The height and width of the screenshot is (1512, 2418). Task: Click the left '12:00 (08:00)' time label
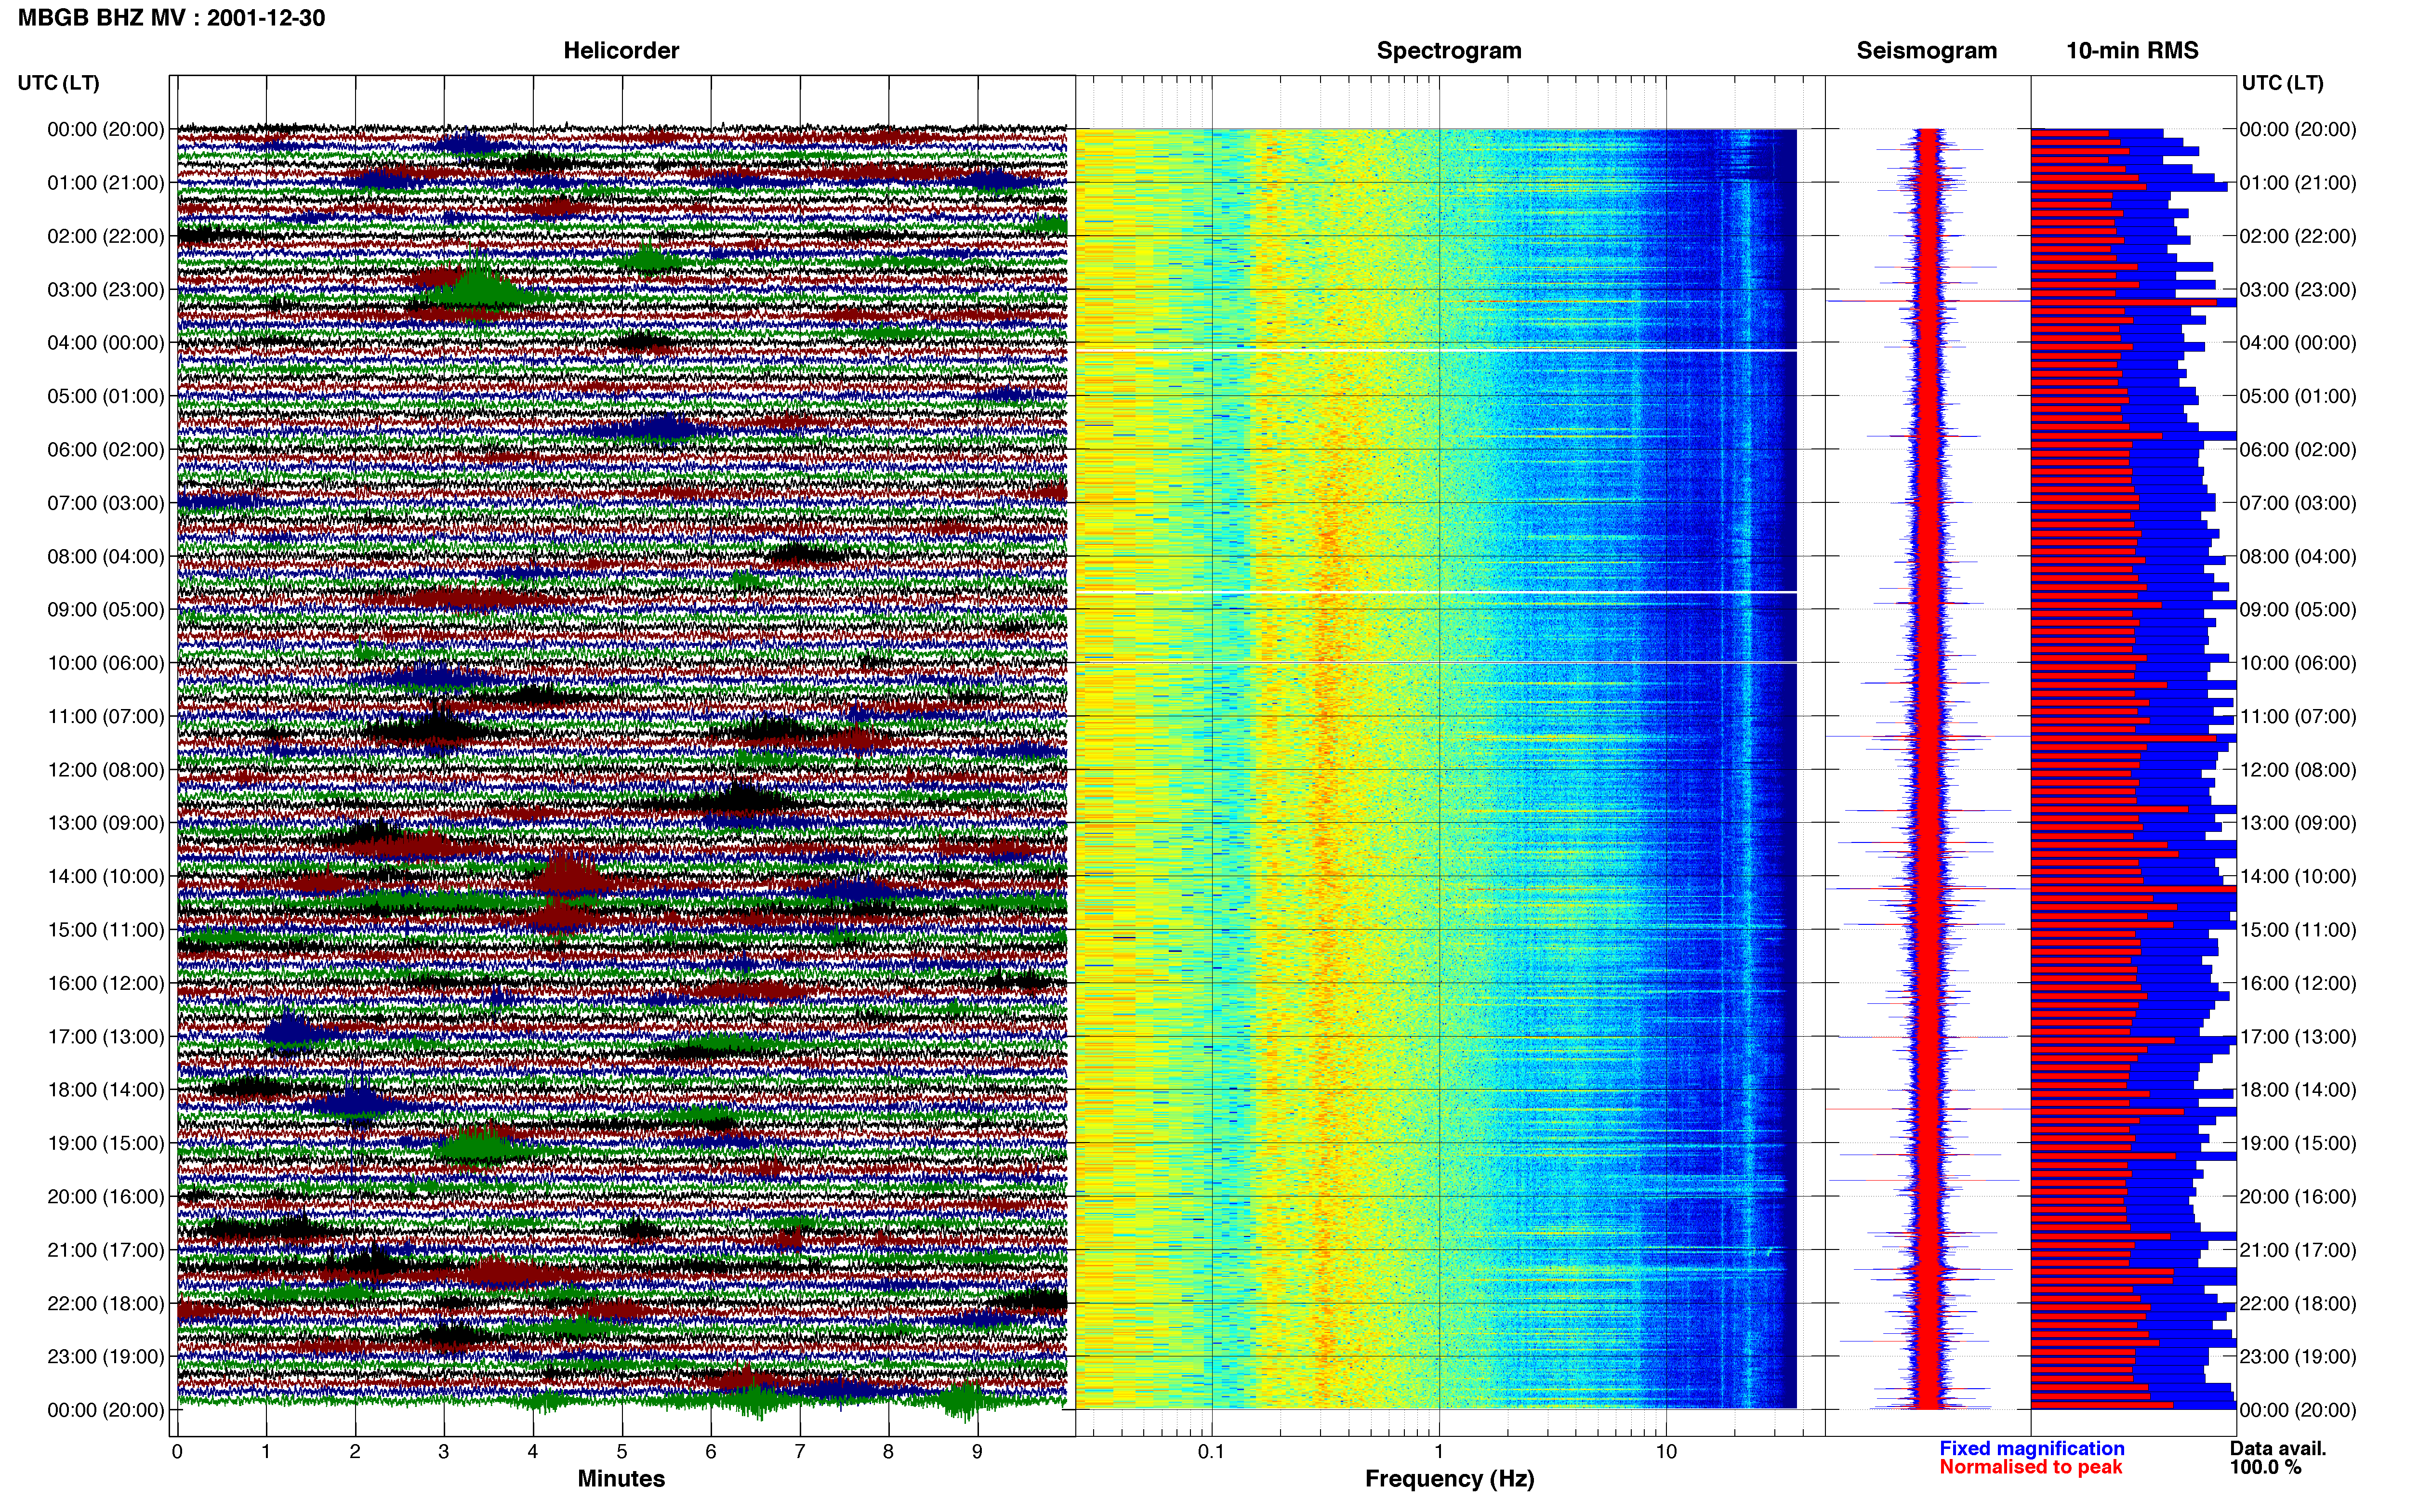click(x=105, y=770)
